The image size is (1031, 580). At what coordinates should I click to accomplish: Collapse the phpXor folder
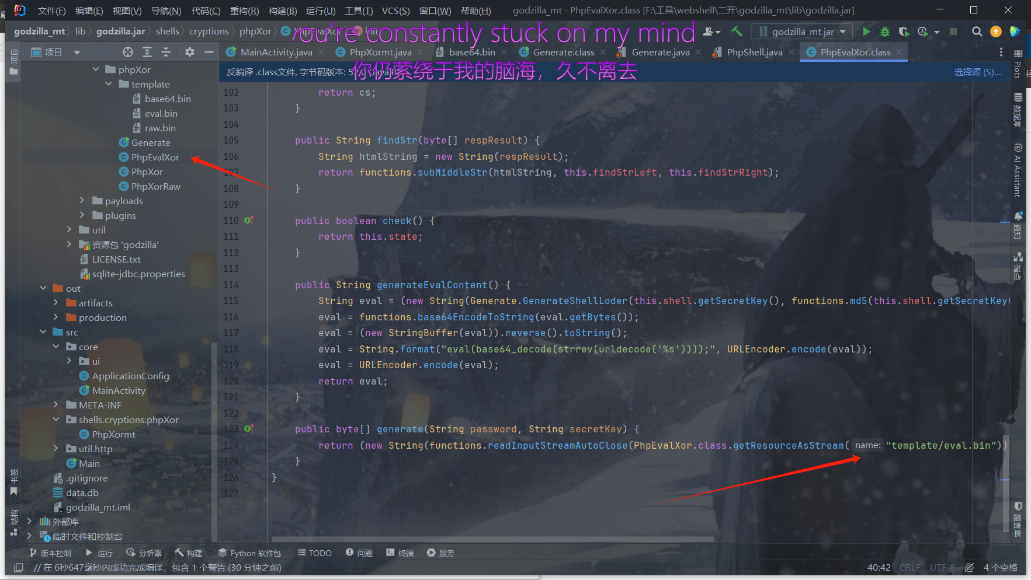[96, 69]
